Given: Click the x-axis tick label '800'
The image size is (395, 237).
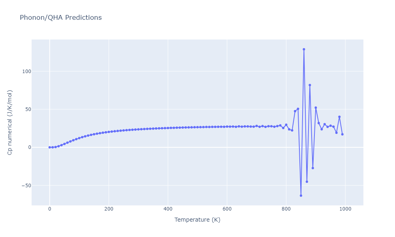Looking at the screenshot, I should [286, 209].
